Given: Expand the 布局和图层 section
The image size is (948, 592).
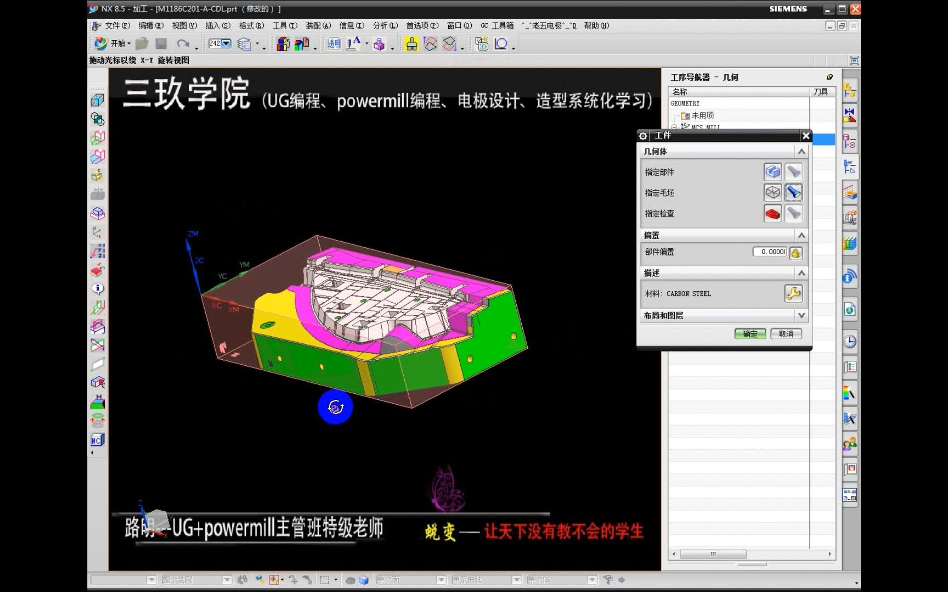Looking at the screenshot, I should click(801, 315).
